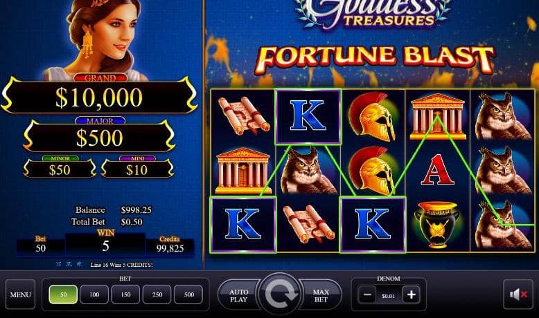Click the scroll symbol on the first reel
539x318 pixels.
pos(244,116)
